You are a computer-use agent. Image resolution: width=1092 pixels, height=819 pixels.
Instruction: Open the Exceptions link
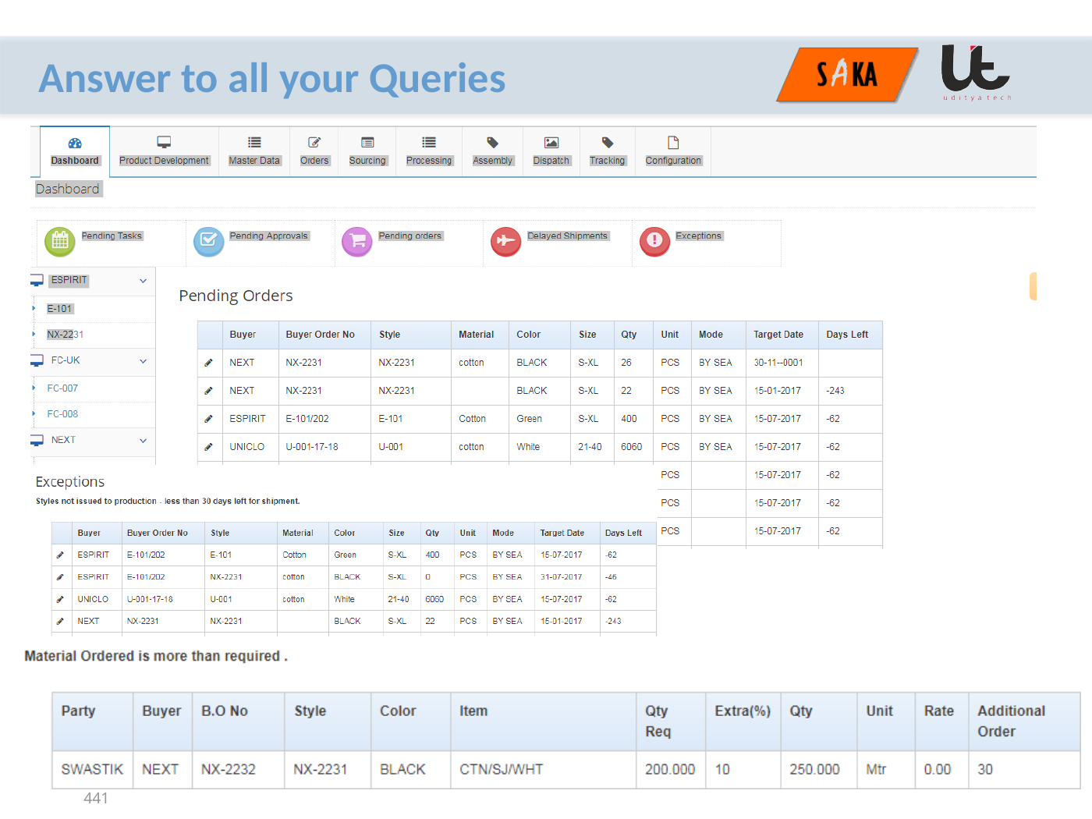click(x=699, y=236)
